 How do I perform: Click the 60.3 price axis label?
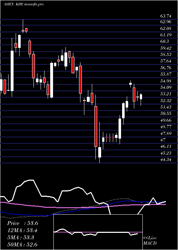(x=164, y=41)
